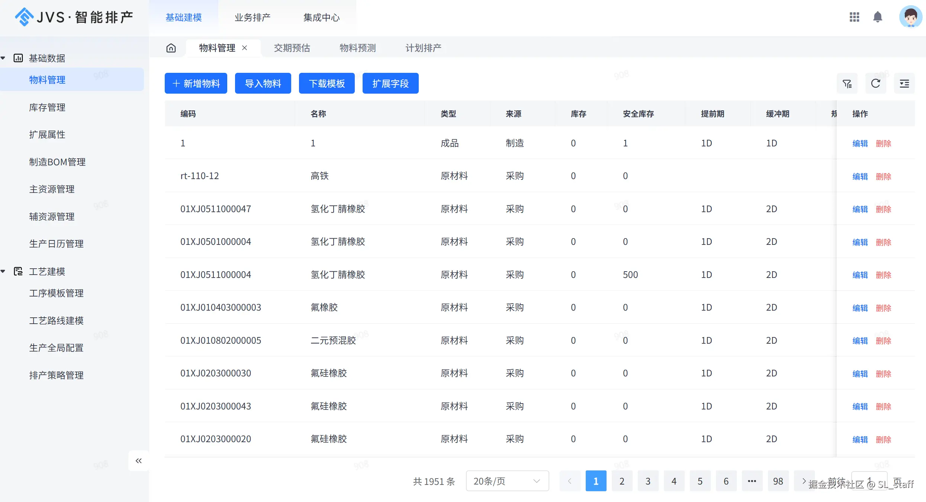Open the 交期预估 tab
Image resolution: width=926 pixels, height=502 pixels.
292,48
